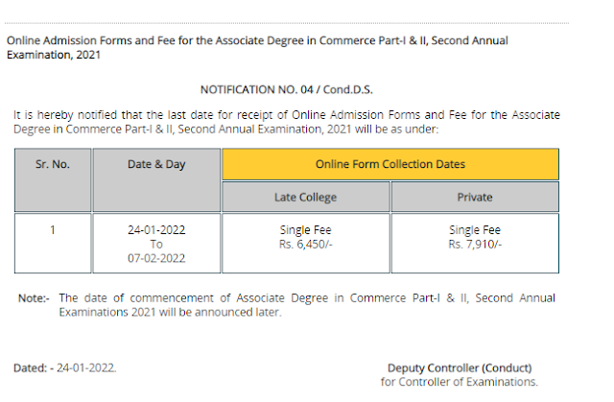The image size is (614, 402).
Task: Click the yellow Online Form Collection Dates header
Action: pos(390,164)
